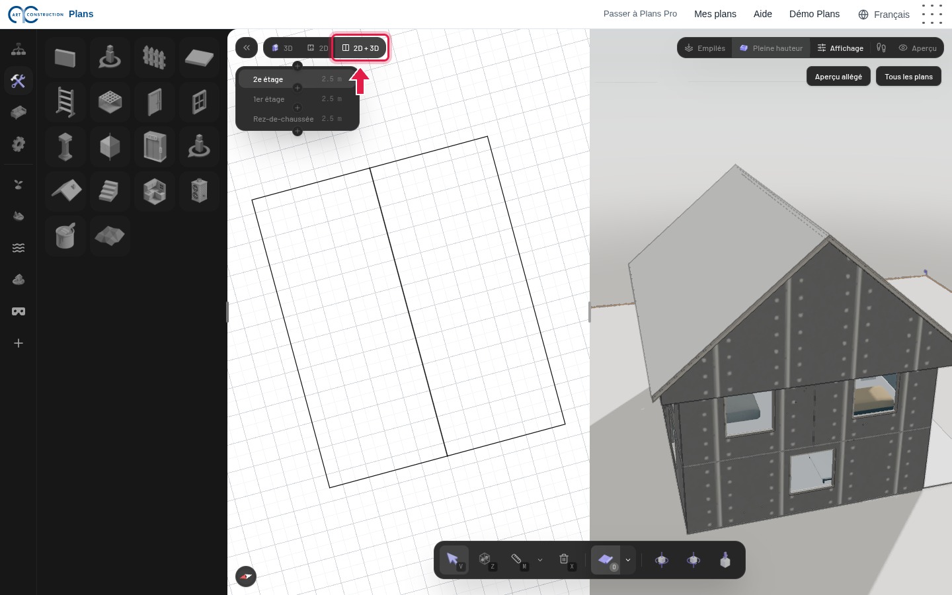Open the gear settings sidebar panel
Viewport: 952px width, 595px height.
click(19, 144)
